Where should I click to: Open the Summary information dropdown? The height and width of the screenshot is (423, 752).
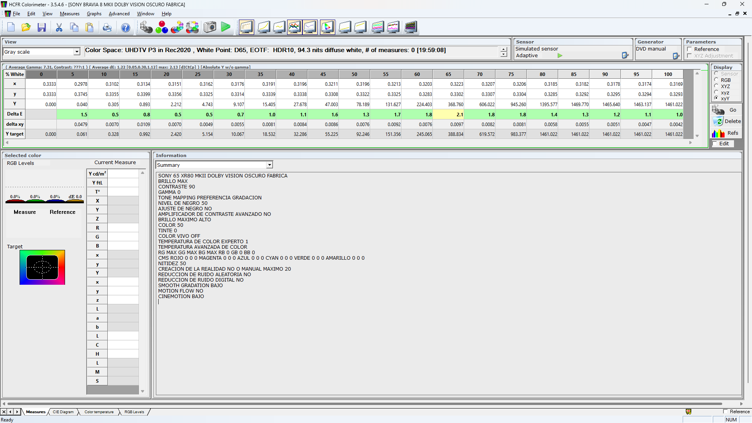(269, 165)
